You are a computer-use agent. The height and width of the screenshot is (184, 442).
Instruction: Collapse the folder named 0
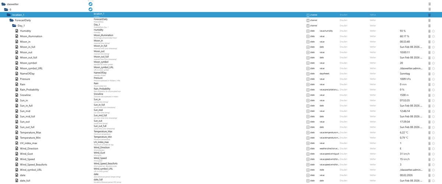(6, 10)
